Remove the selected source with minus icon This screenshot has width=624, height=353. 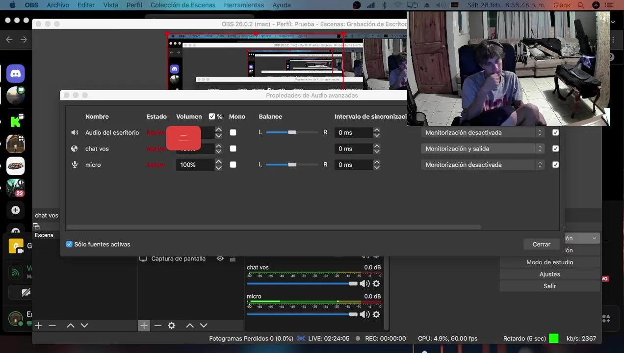click(157, 325)
